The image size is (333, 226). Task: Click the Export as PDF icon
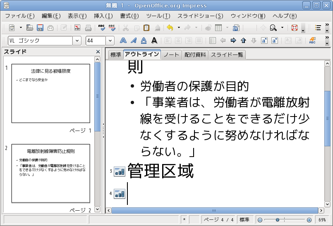(77, 28)
